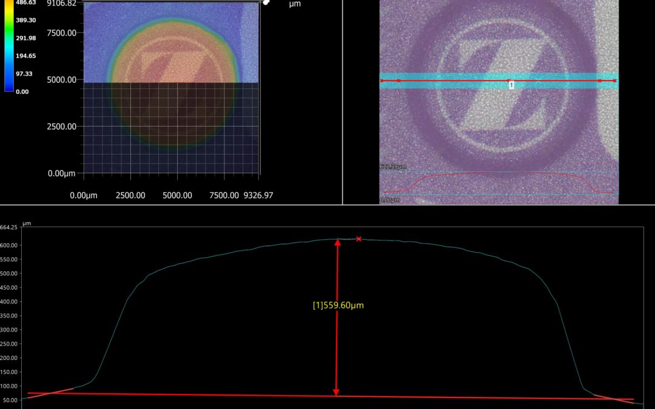
Task: Click the leftmost red X endpoint of the profile line
Action: (382, 81)
